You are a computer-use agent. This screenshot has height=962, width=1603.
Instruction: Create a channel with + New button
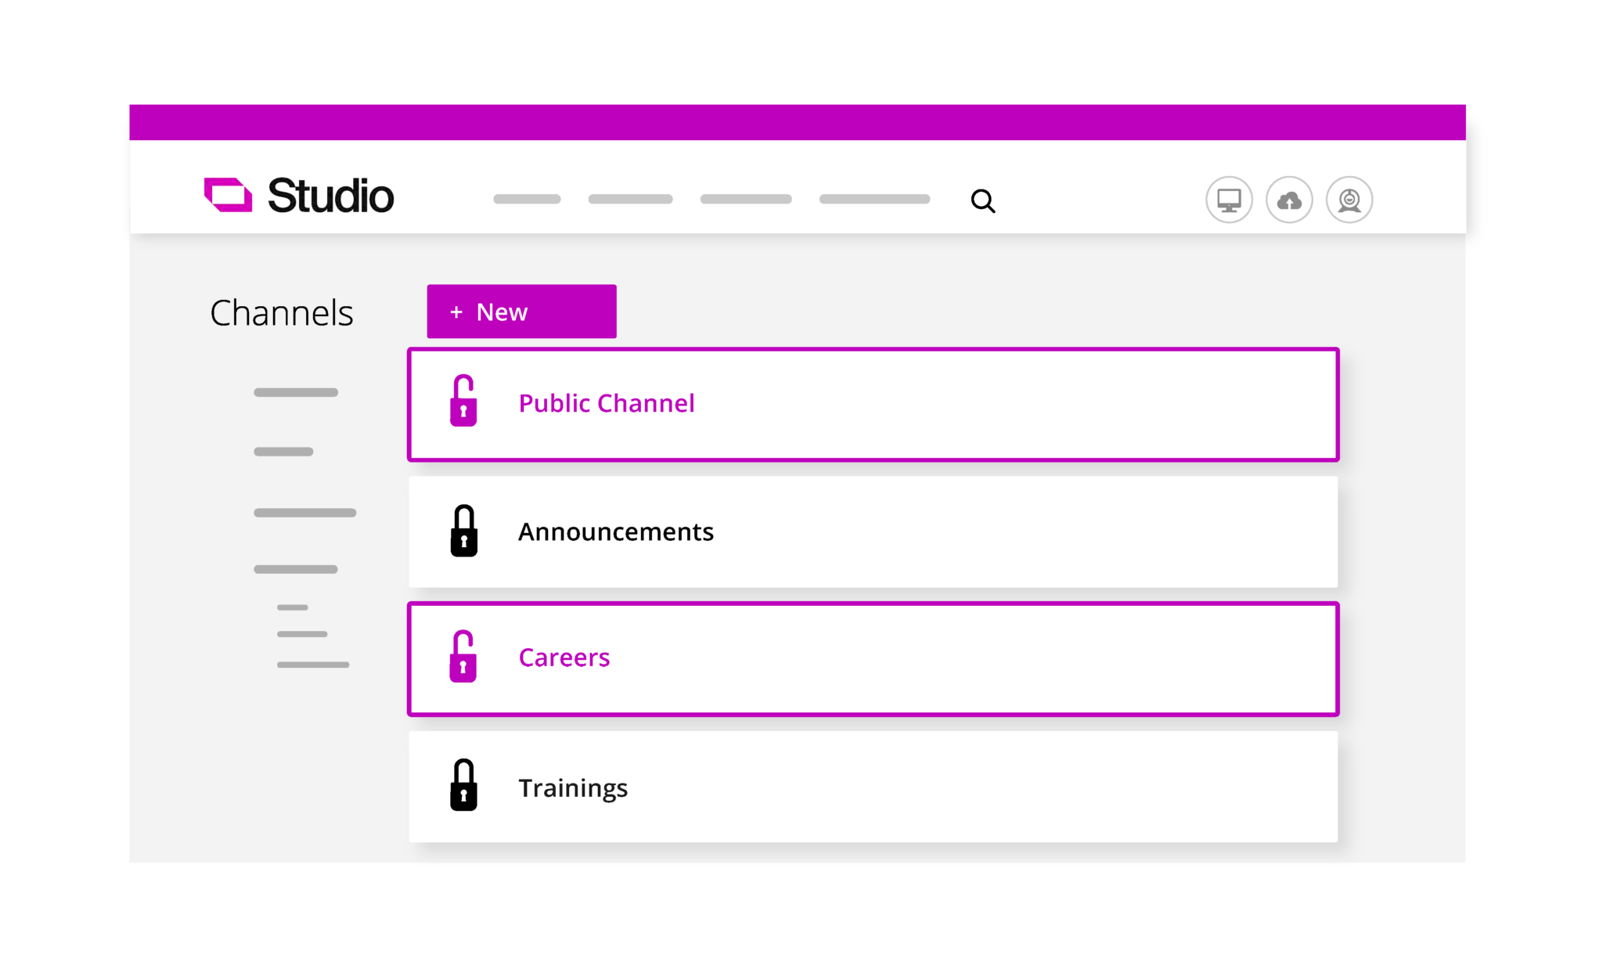point(521,312)
